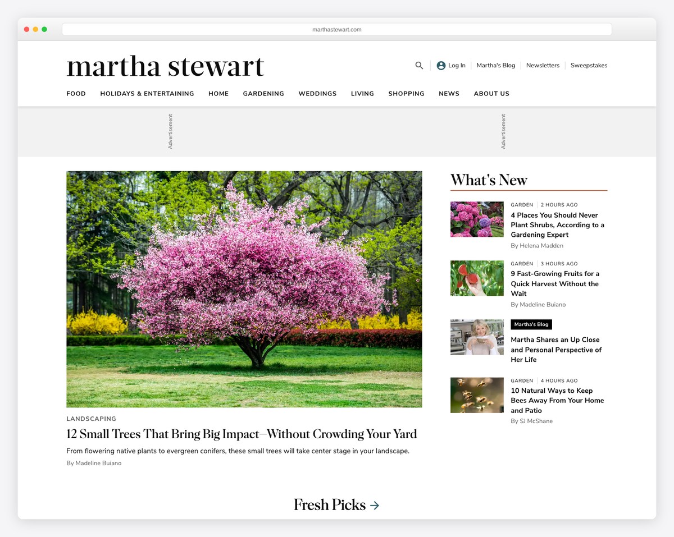Click the Fresh Picks arrow icon
This screenshot has width=674, height=537.
pos(375,505)
